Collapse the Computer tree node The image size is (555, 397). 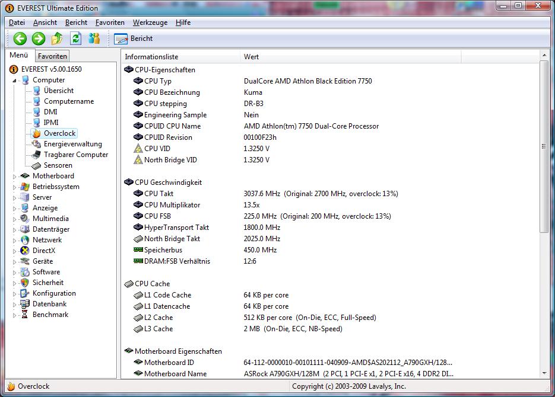coord(14,81)
